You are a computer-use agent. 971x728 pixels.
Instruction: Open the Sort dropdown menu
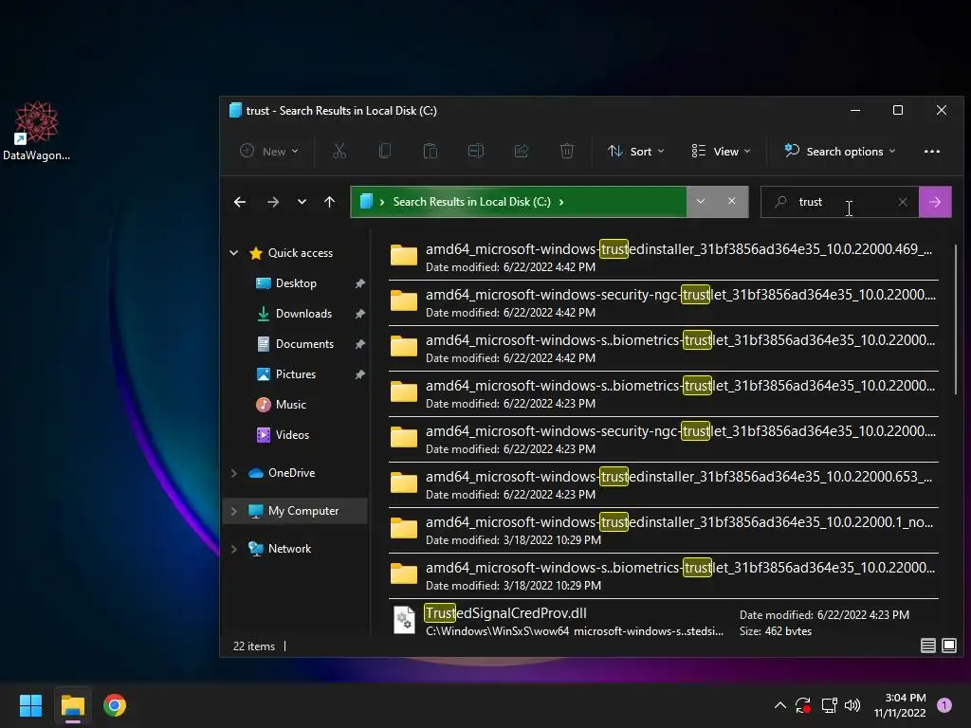pos(636,152)
